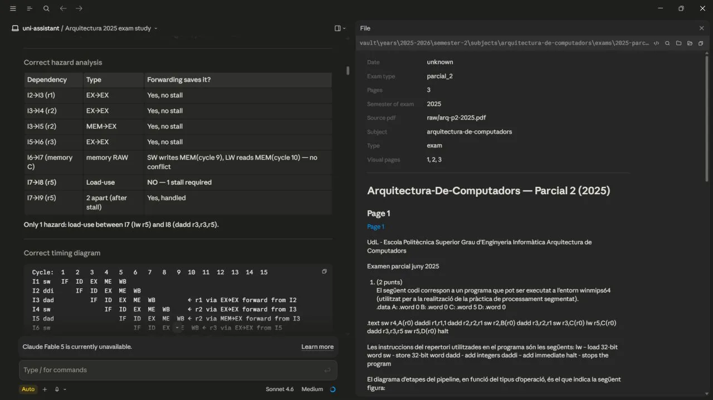The image size is (713, 400).
Task: Click the laptop icon beside uni-assistant
Action: click(15, 28)
